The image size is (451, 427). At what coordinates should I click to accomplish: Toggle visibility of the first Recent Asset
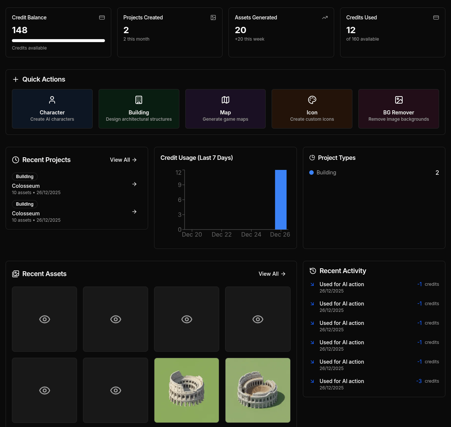(44, 319)
